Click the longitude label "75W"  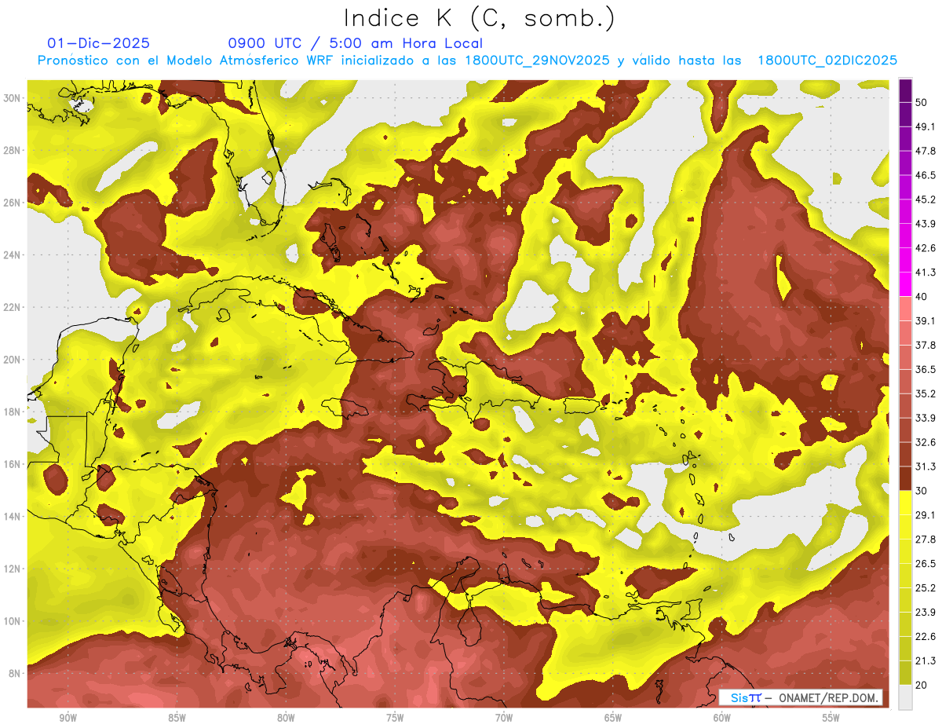395,718
